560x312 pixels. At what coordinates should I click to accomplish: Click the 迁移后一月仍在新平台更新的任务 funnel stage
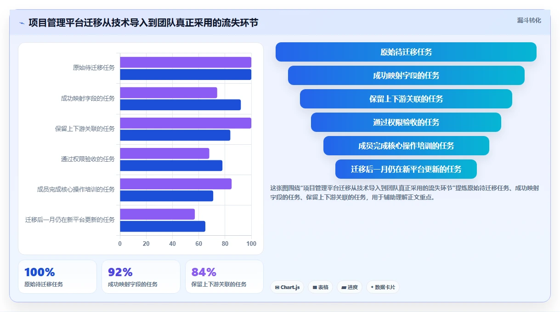point(406,169)
